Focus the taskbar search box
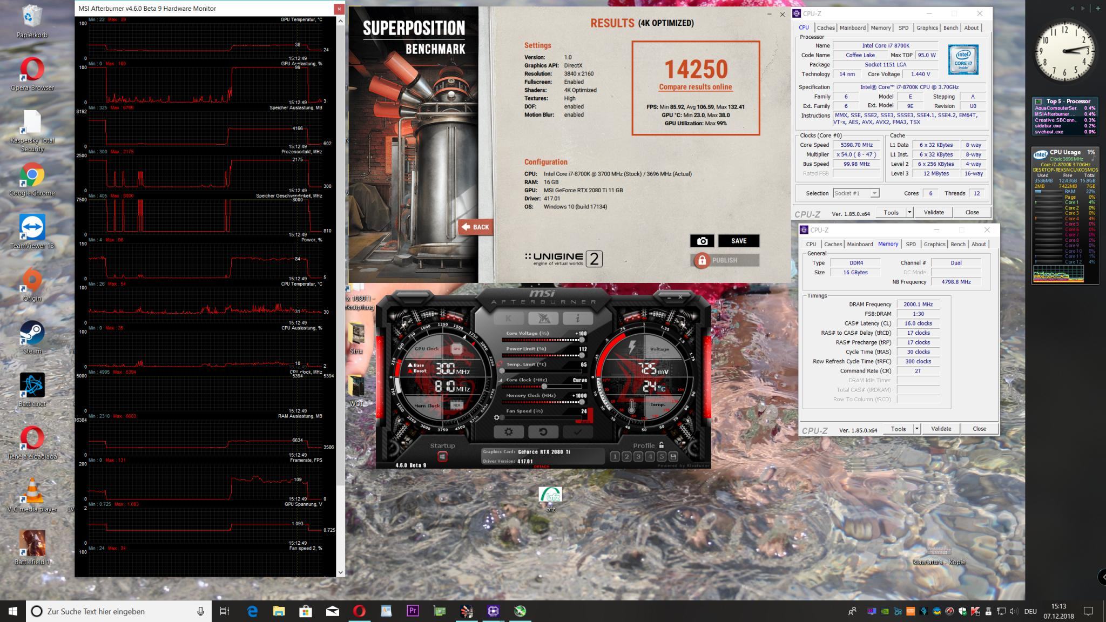This screenshot has height=622, width=1106. (x=118, y=611)
